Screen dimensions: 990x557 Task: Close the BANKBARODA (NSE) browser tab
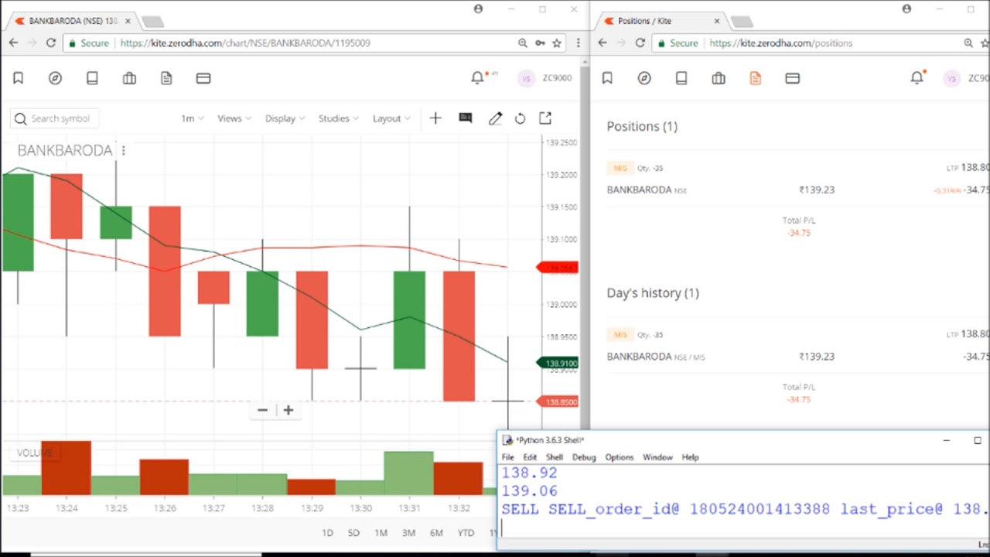pos(128,21)
